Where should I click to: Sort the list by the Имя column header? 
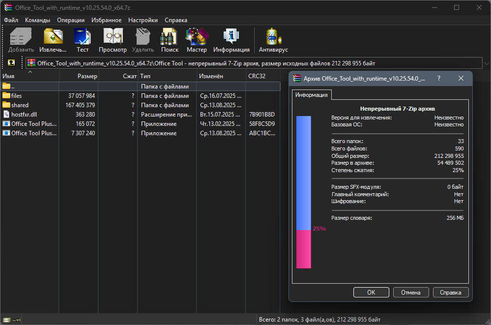[x=30, y=76]
